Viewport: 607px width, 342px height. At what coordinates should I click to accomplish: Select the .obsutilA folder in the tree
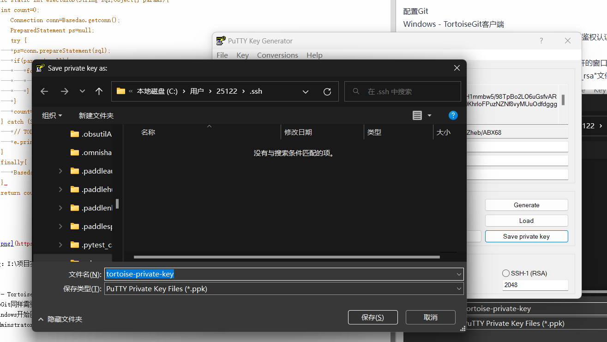point(91,134)
